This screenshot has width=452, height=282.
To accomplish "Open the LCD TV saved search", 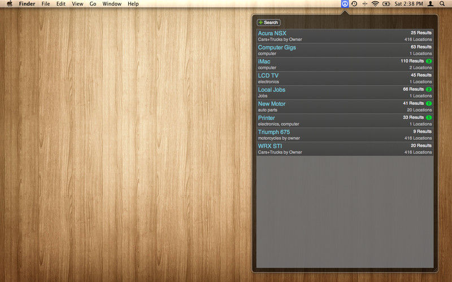I will tap(345, 78).
